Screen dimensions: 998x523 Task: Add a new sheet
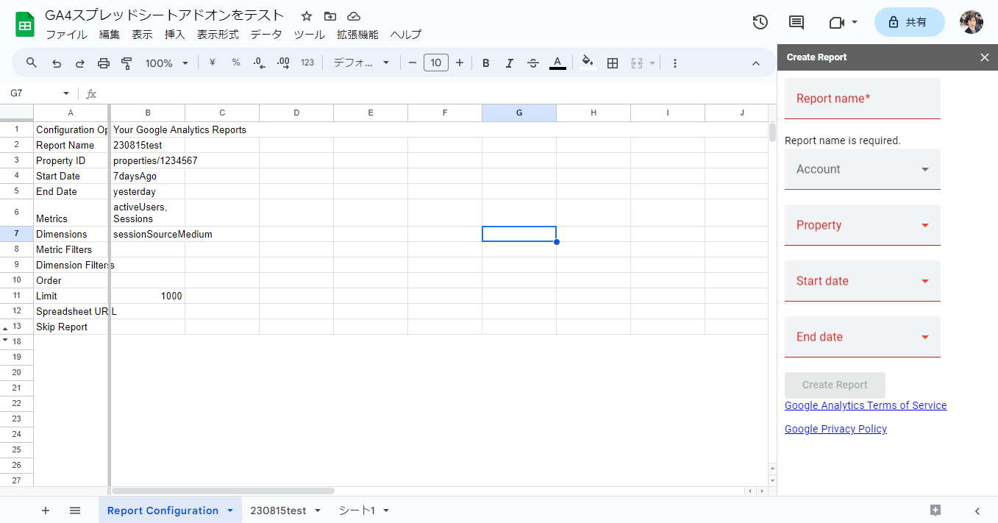tap(46, 510)
